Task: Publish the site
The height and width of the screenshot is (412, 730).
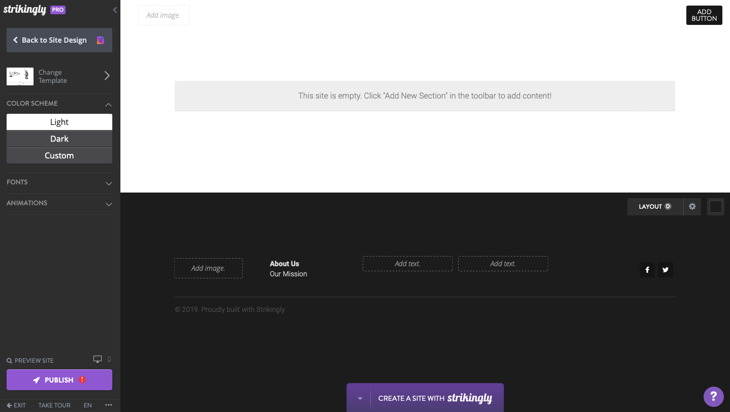Action: point(59,379)
